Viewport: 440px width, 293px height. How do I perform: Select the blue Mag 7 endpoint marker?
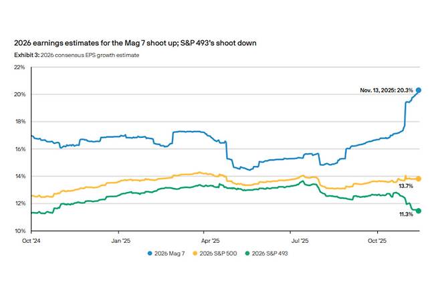(419, 90)
